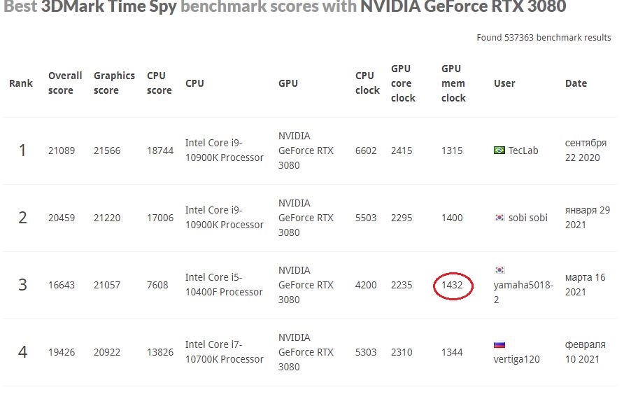Click NVIDIA GeForce RTX 3080 in heading

pos(463,8)
